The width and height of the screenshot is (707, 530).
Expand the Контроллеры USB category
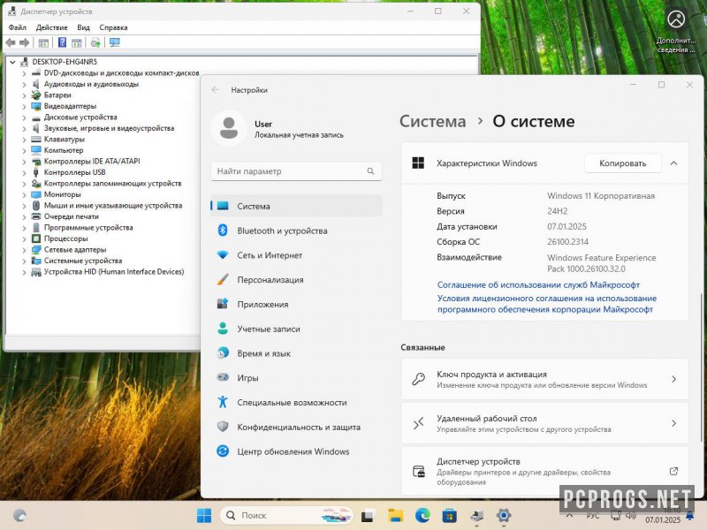[24, 172]
